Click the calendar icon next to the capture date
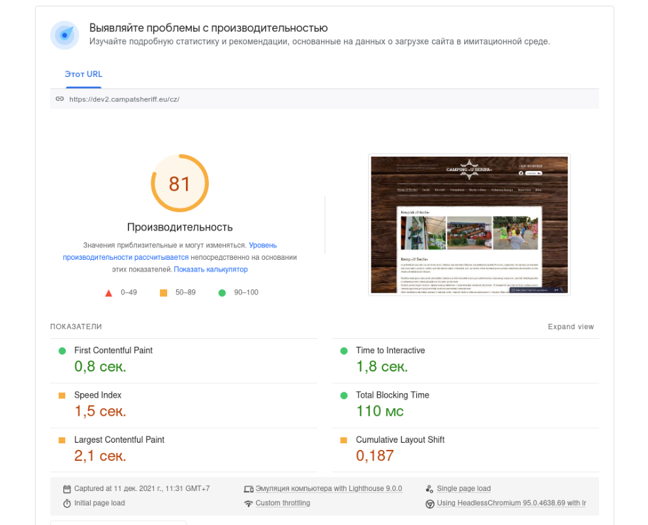 click(67, 489)
